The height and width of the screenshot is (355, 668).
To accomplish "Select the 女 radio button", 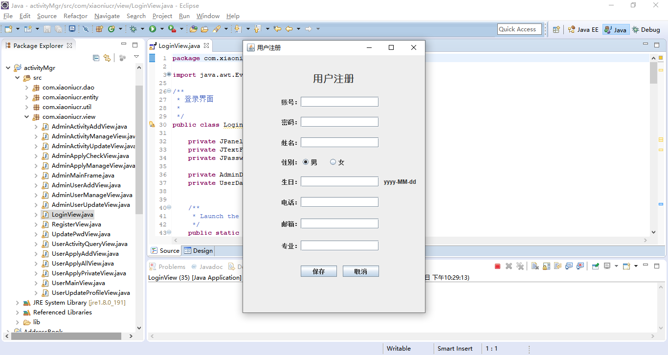I will pyautogui.click(x=334, y=162).
